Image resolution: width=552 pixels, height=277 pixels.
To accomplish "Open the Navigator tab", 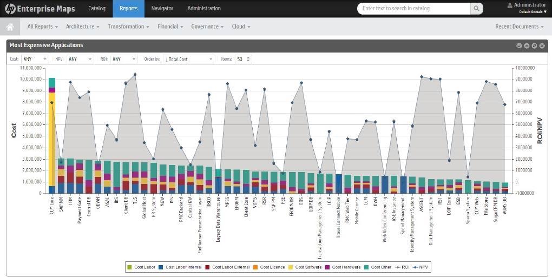I will (162, 9).
